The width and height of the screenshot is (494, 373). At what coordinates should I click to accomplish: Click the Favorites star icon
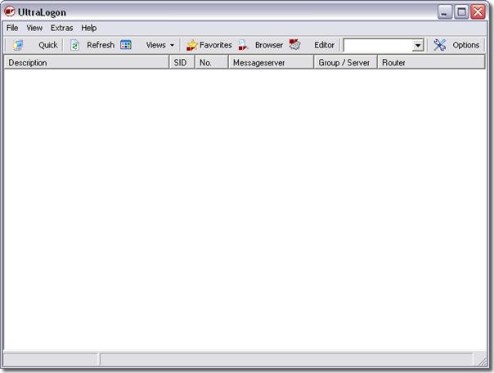pos(191,45)
